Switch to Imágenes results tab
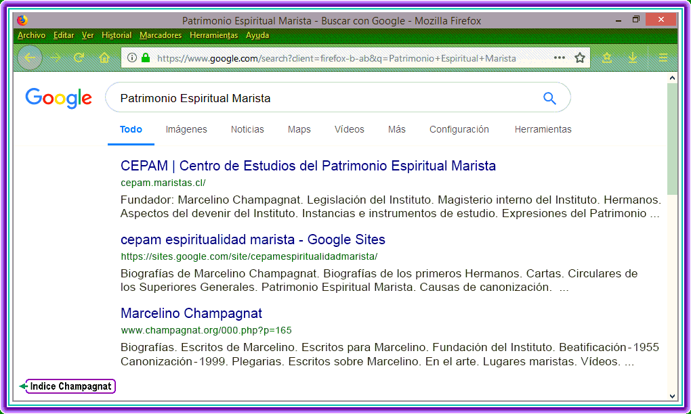 click(x=186, y=129)
